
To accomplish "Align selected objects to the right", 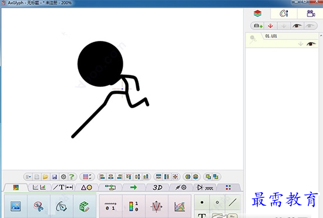I will 120,177.
